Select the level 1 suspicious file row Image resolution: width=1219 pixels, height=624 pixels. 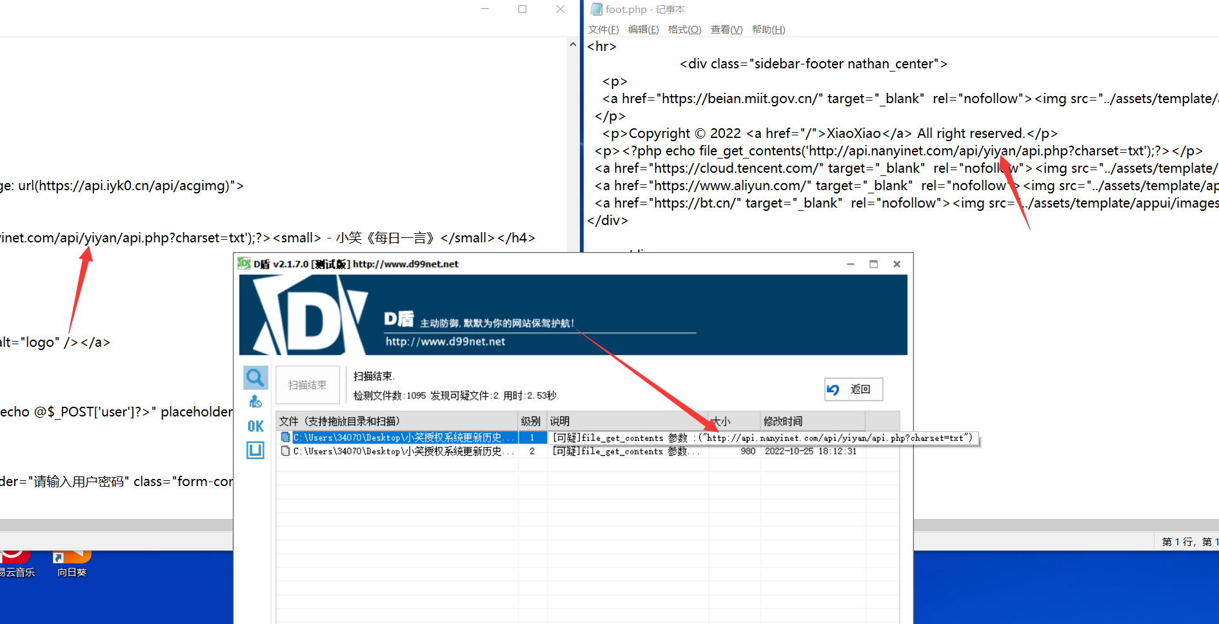tap(400, 437)
